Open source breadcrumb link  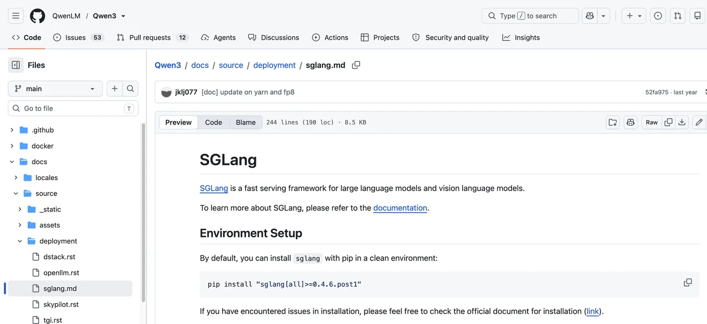tap(231, 65)
